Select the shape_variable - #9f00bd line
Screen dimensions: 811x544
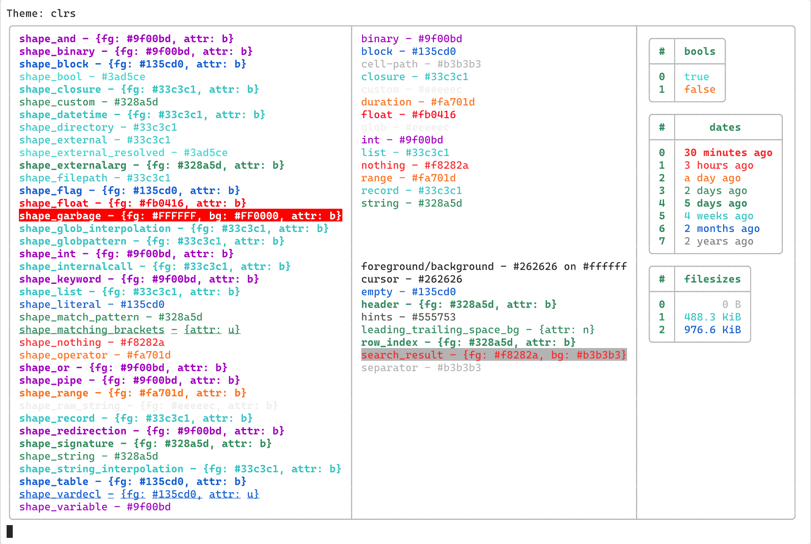[95, 507]
